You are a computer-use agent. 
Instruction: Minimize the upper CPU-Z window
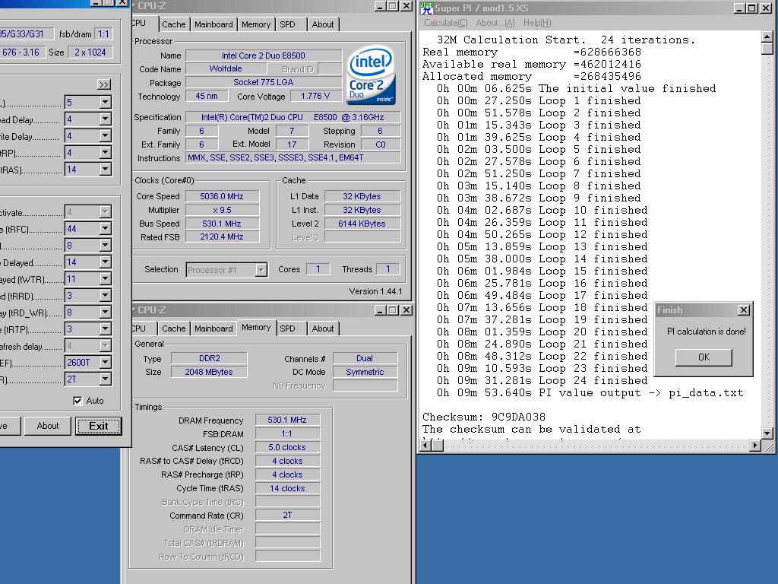pos(380,6)
